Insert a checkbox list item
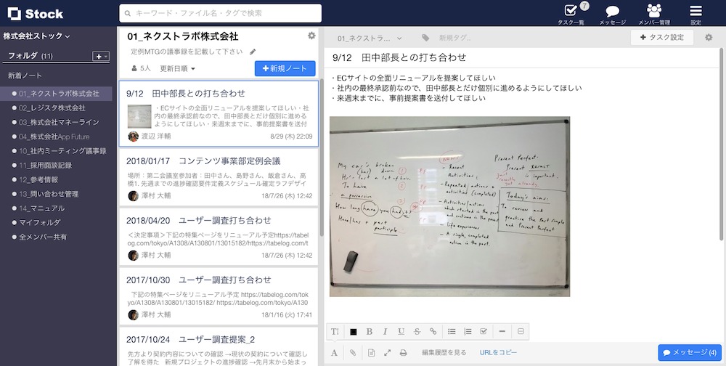 (484, 331)
